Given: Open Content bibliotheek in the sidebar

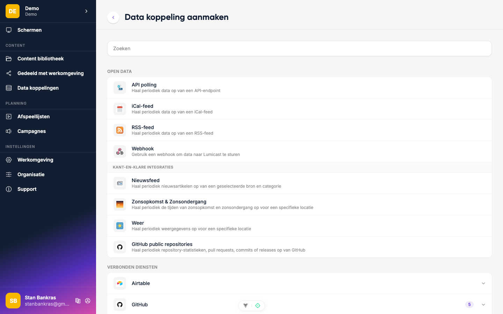Looking at the screenshot, I should (41, 59).
